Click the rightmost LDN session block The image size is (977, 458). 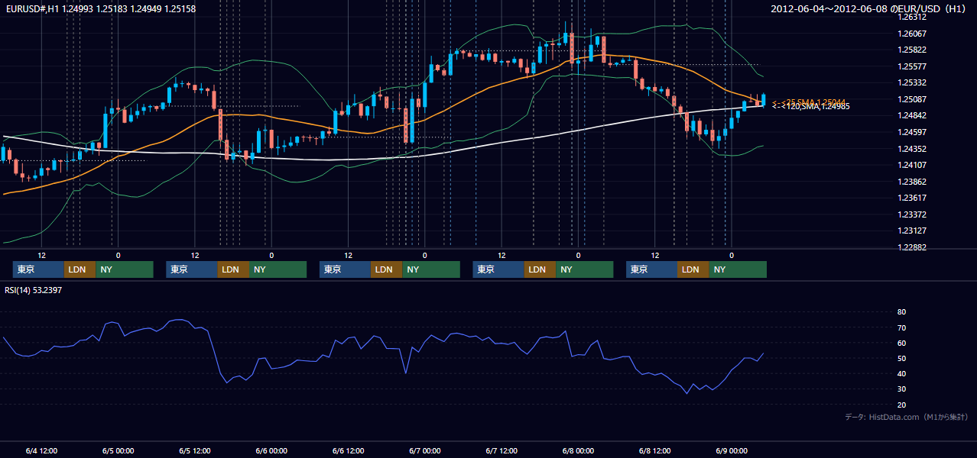(x=693, y=269)
